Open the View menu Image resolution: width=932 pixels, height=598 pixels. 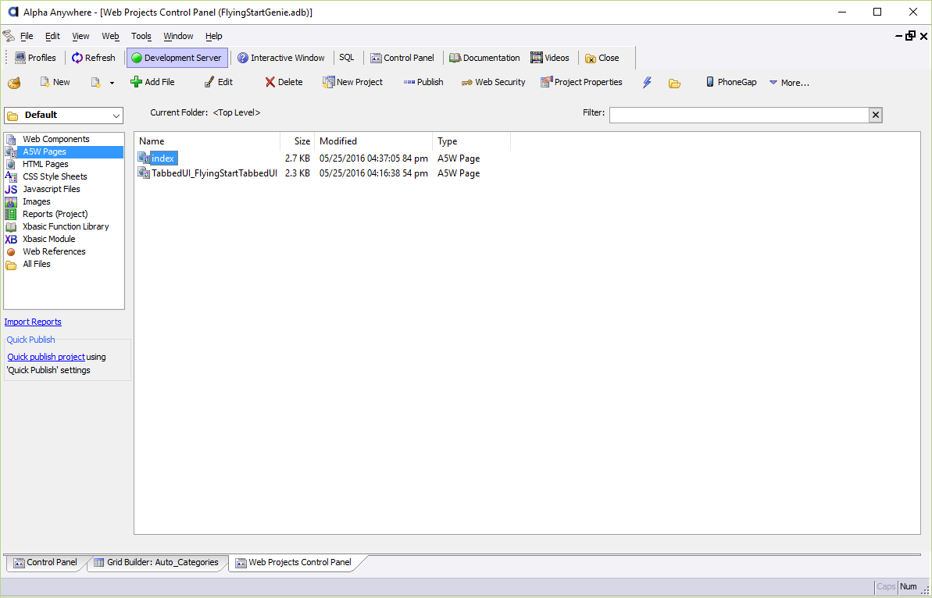click(x=80, y=36)
